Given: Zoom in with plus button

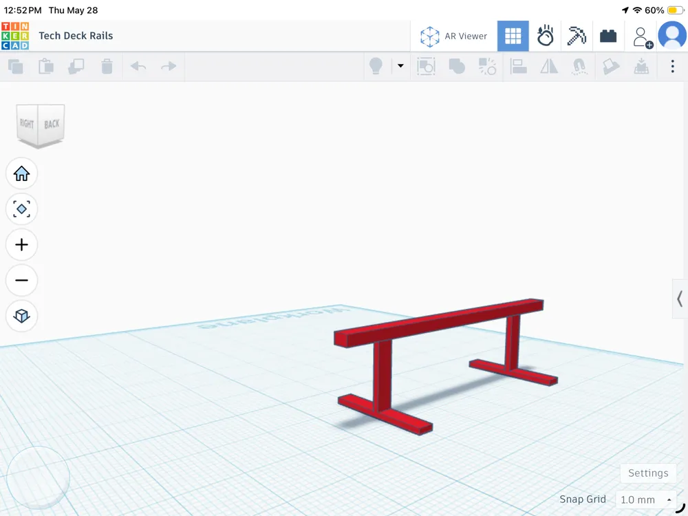Looking at the screenshot, I should tap(21, 244).
